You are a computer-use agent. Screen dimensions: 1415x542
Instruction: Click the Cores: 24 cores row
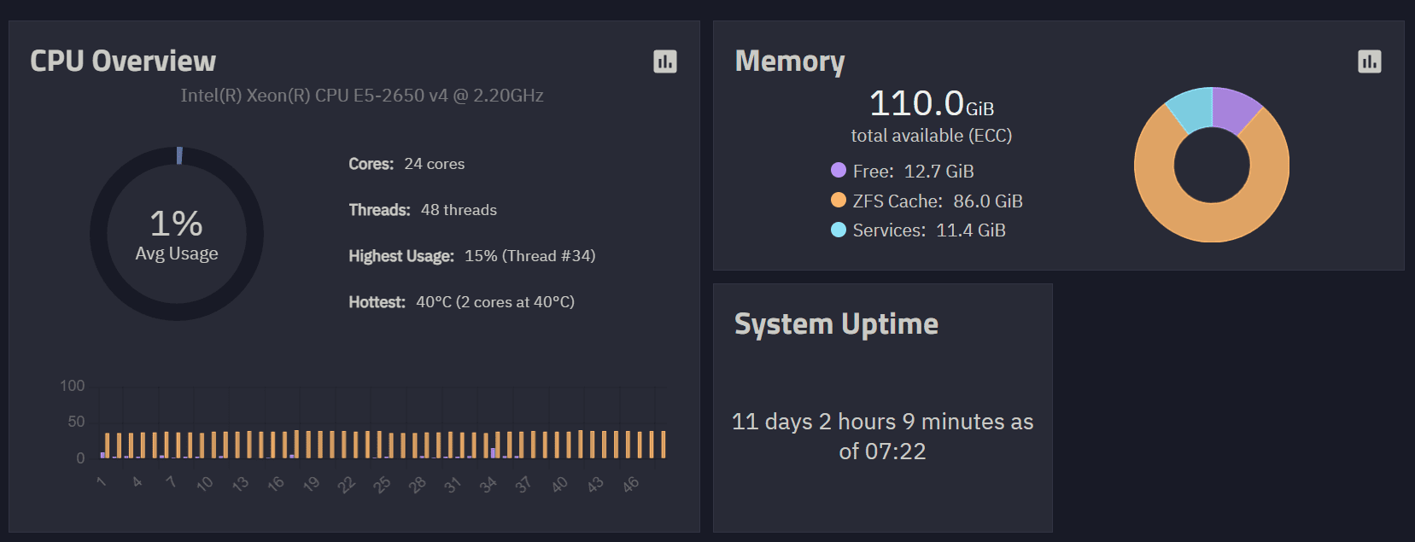[406, 164]
